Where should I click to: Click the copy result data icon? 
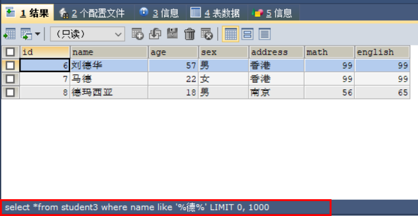pos(26,34)
